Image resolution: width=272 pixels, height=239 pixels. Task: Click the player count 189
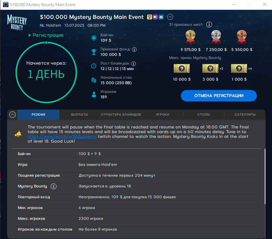[x=104, y=97]
